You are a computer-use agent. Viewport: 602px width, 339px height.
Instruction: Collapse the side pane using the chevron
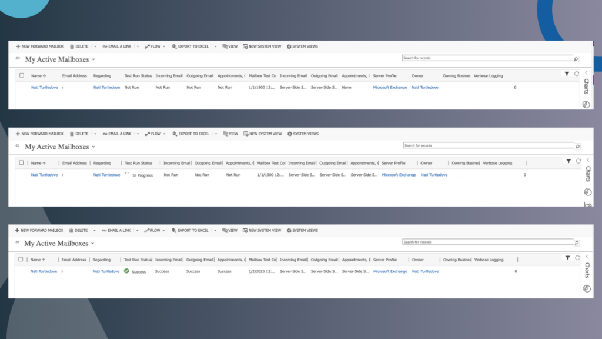click(x=585, y=74)
